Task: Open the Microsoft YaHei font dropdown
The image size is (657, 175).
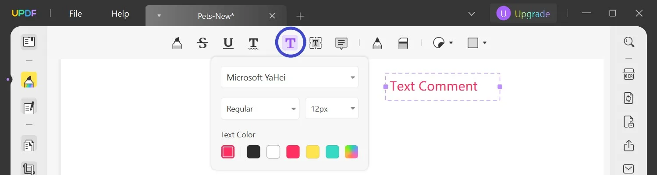Action: (x=290, y=77)
